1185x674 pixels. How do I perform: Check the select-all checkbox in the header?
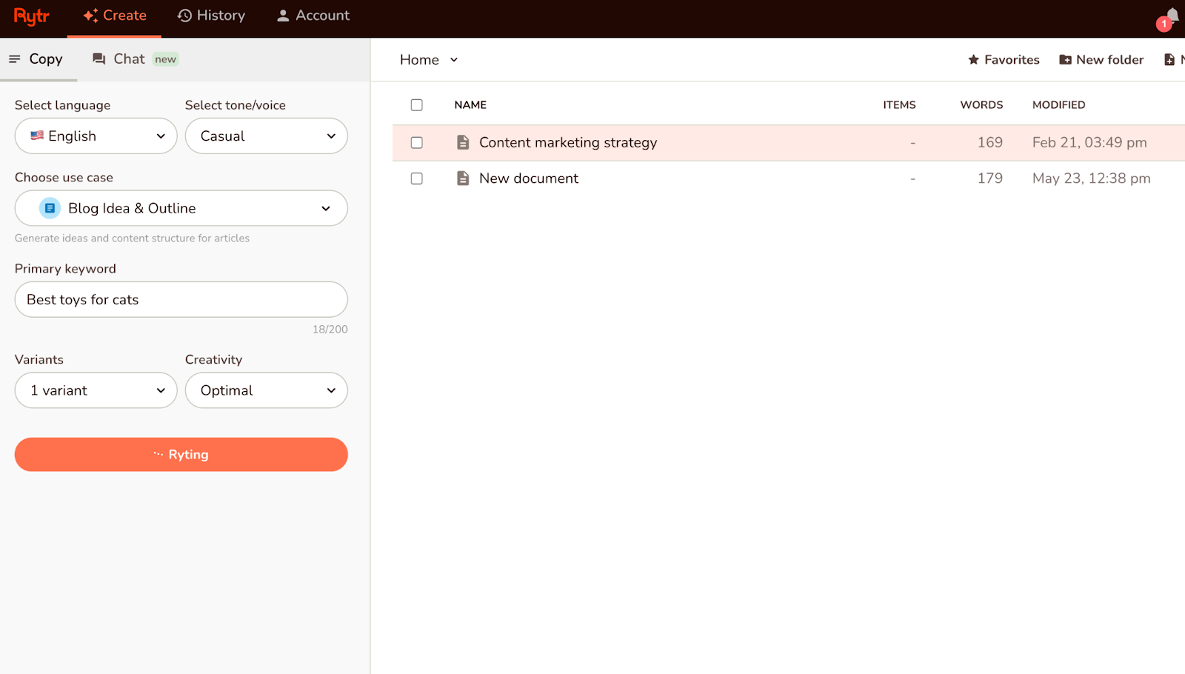416,104
